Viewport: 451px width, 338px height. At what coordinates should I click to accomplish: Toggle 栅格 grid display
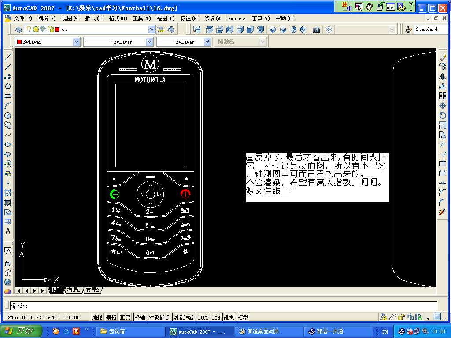coord(111,317)
